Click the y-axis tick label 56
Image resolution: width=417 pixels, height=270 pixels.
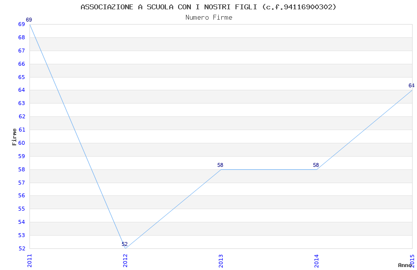tap(22, 195)
